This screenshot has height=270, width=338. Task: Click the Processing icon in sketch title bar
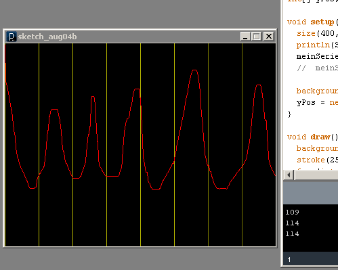tap(12, 37)
